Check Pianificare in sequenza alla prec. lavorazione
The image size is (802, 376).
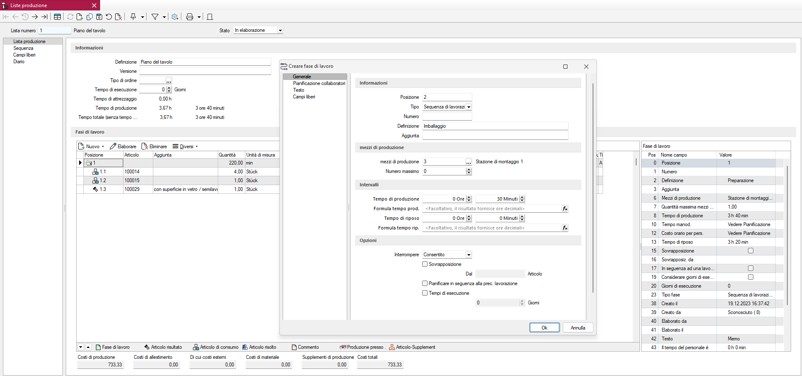pyautogui.click(x=425, y=283)
